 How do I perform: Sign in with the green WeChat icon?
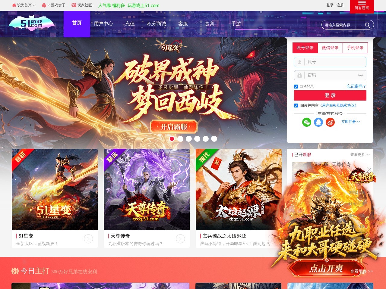pos(307,122)
